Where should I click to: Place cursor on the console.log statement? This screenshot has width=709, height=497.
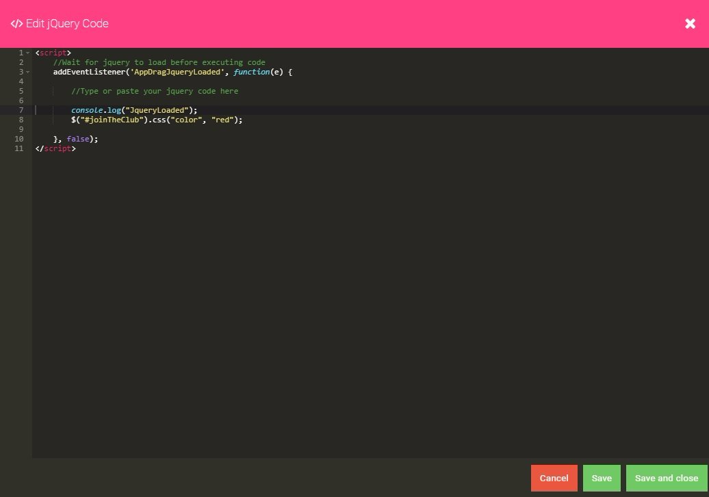pos(133,110)
